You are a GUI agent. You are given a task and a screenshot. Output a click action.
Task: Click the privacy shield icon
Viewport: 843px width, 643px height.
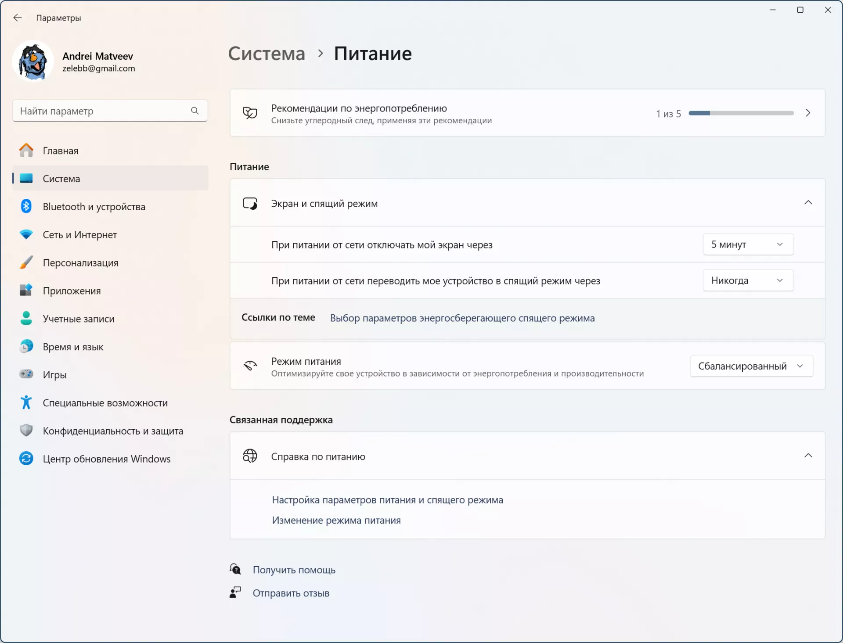coord(26,430)
